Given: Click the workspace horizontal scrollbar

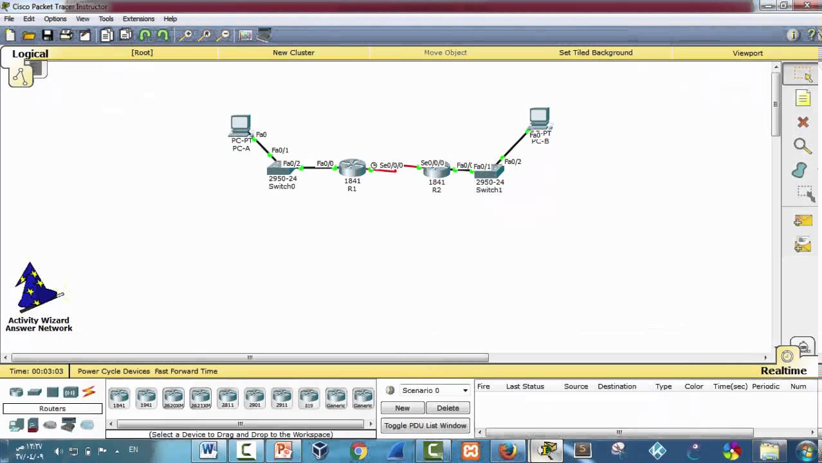Looking at the screenshot, I should [250, 358].
